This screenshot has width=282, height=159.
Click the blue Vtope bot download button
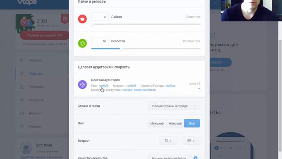(220, 62)
